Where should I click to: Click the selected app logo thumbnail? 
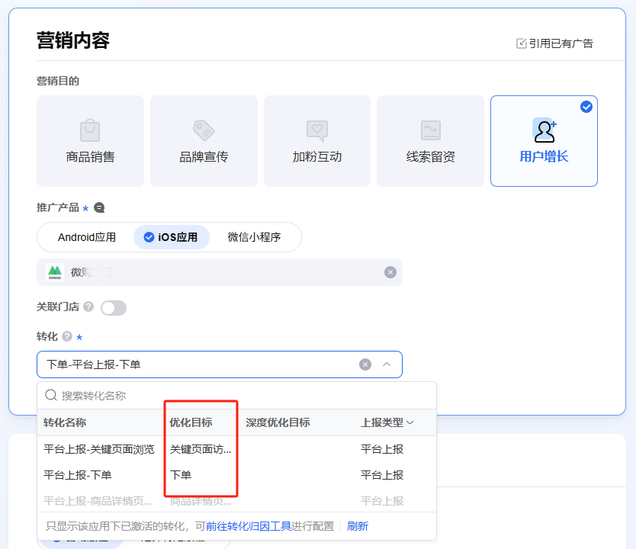point(55,272)
